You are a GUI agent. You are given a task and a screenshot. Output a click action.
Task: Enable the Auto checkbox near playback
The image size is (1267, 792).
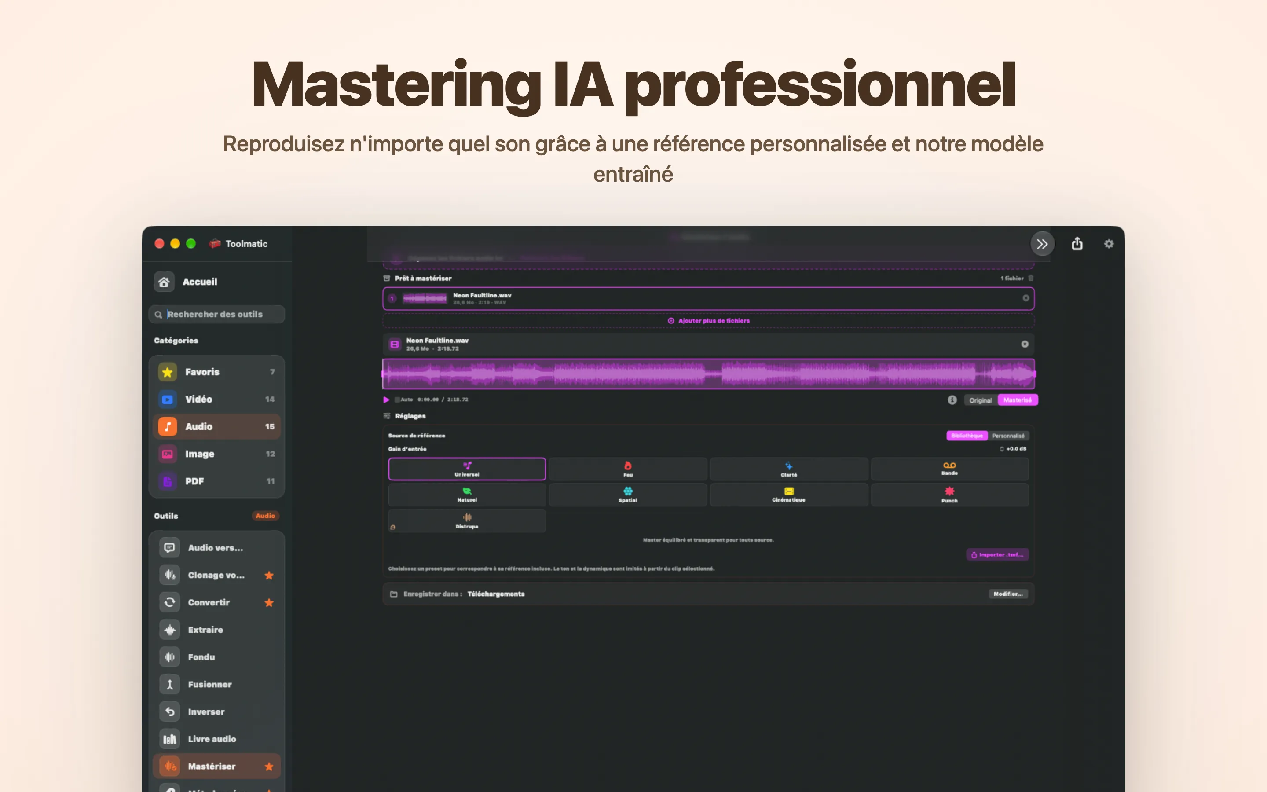coord(397,400)
